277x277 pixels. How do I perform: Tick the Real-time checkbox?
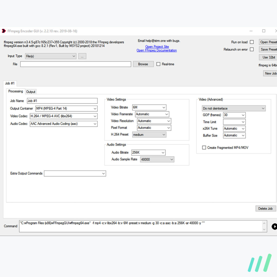(x=158, y=64)
